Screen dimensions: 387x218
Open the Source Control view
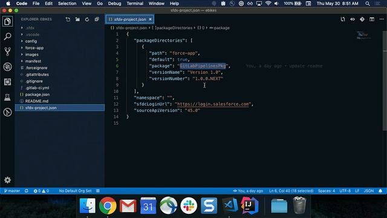[7, 51]
